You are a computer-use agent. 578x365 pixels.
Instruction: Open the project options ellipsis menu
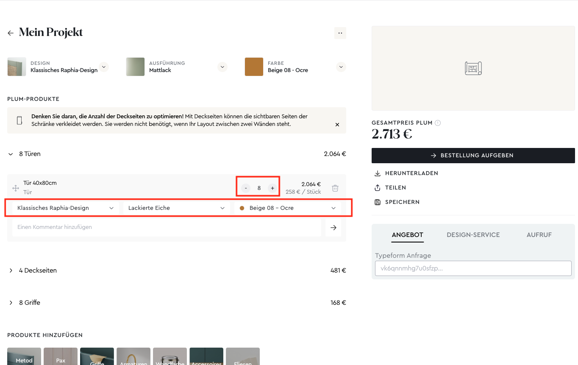tap(340, 33)
